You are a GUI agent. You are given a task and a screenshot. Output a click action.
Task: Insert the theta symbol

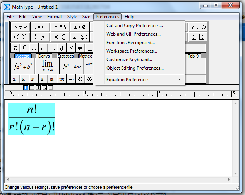(24, 48)
